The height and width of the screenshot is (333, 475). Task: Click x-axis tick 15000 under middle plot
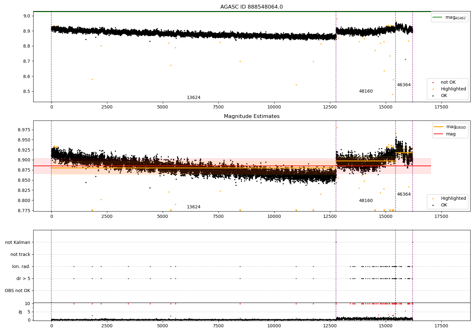386,217
